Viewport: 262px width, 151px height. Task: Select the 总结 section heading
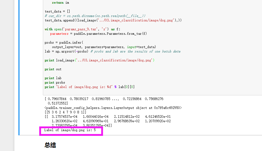50,145
